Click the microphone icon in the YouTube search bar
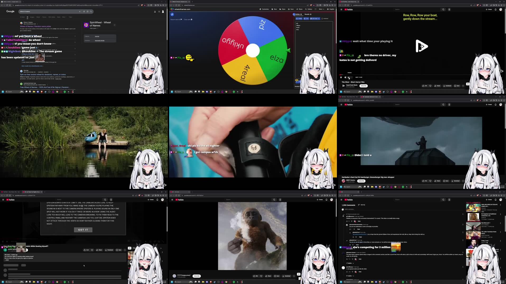Viewport: 506px width, 284px height. (x=449, y=9)
